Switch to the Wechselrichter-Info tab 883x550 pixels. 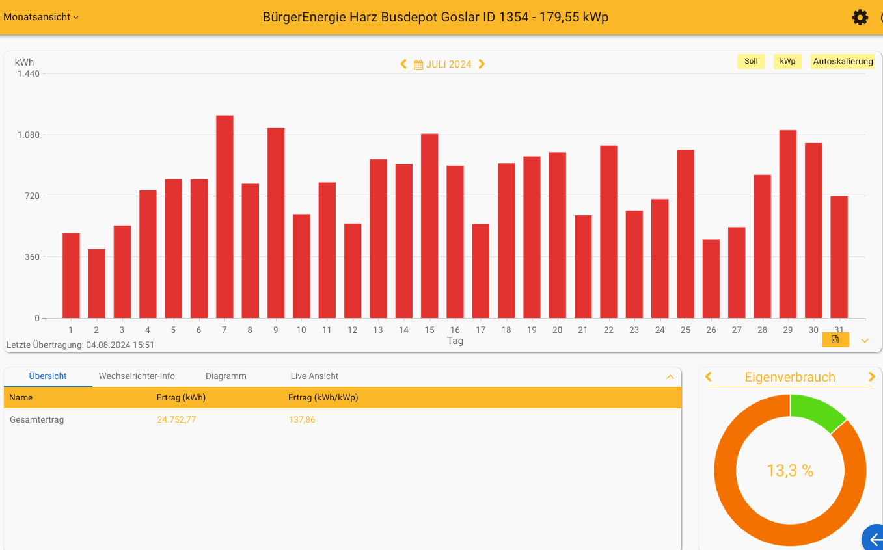137,376
